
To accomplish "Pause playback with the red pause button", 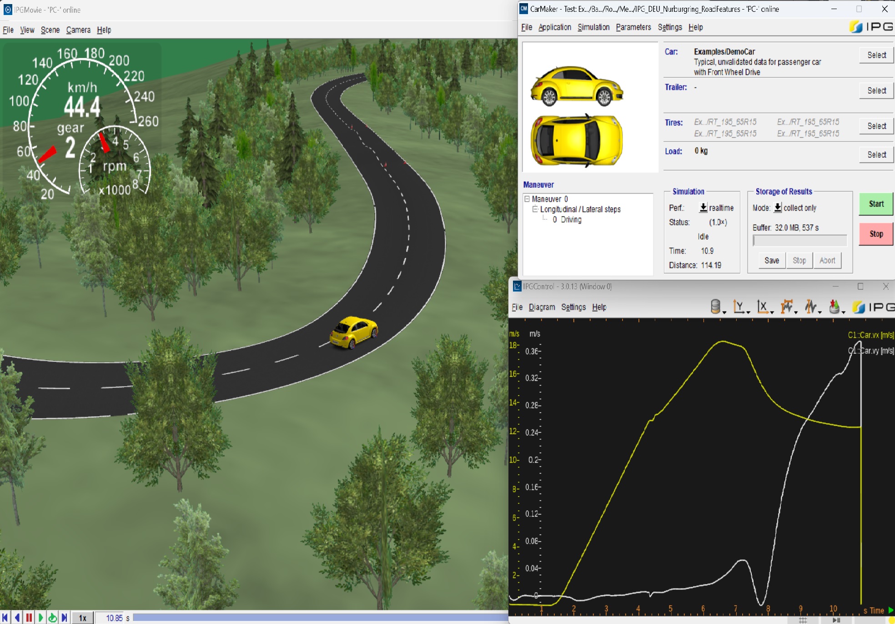I will [x=29, y=618].
